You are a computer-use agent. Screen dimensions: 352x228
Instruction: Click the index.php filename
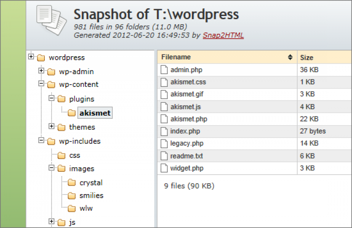pos(185,131)
